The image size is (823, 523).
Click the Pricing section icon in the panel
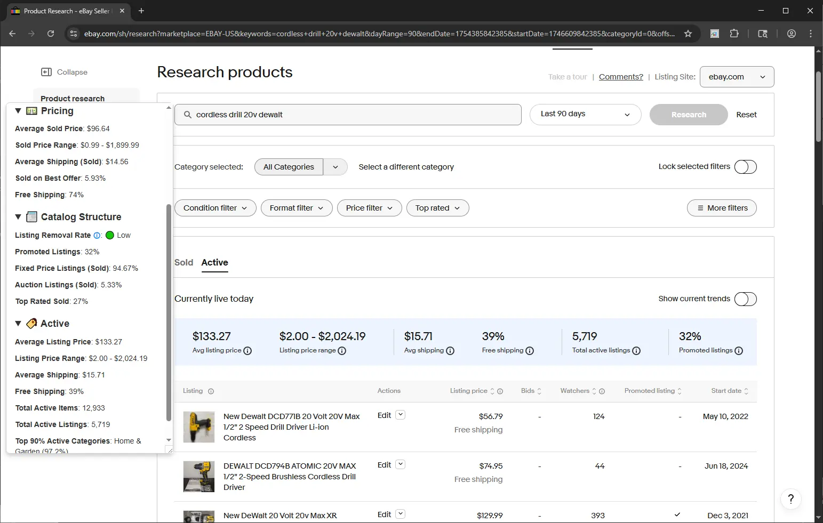tap(31, 111)
